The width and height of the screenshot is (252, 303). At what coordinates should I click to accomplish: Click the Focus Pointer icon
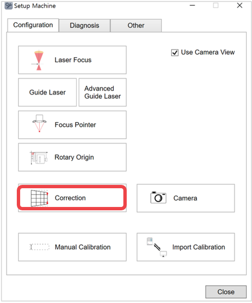tap(39, 123)
